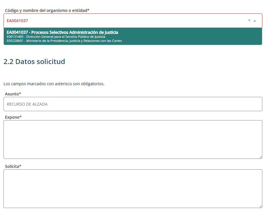Click the 'Solicita*' label

13,166
